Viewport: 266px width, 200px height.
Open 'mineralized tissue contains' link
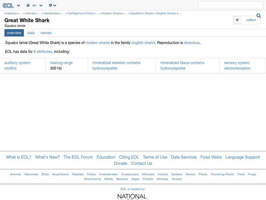click(182, 63)
